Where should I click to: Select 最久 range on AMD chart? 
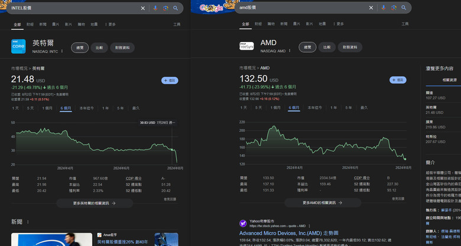364,108
